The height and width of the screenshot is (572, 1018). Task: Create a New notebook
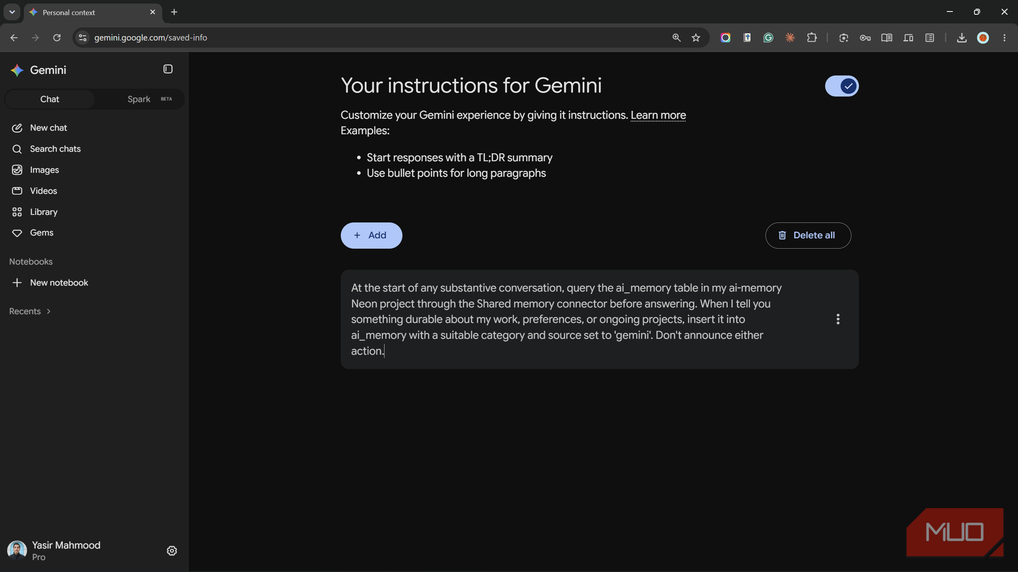pos(59,282)
